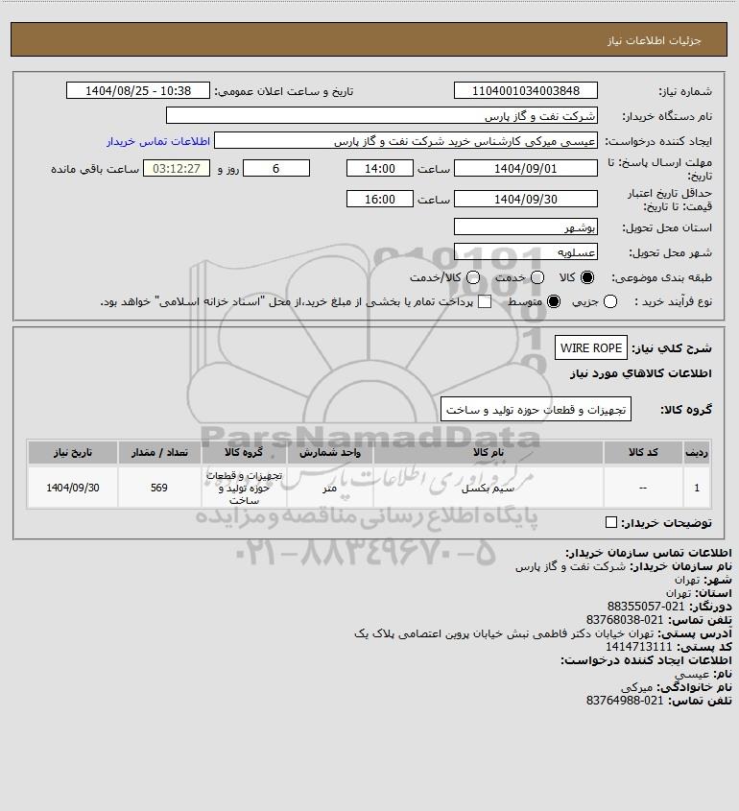Click the creator phone 83764988-021
The height and width of the screenshot is (811, 739).
coord(625,701)
